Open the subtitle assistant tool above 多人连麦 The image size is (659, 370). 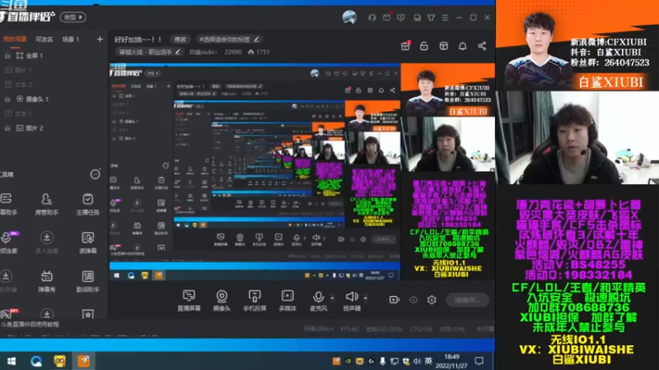click(x=7, y=204)
